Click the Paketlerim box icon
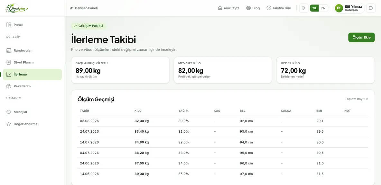 coord(9,86)
